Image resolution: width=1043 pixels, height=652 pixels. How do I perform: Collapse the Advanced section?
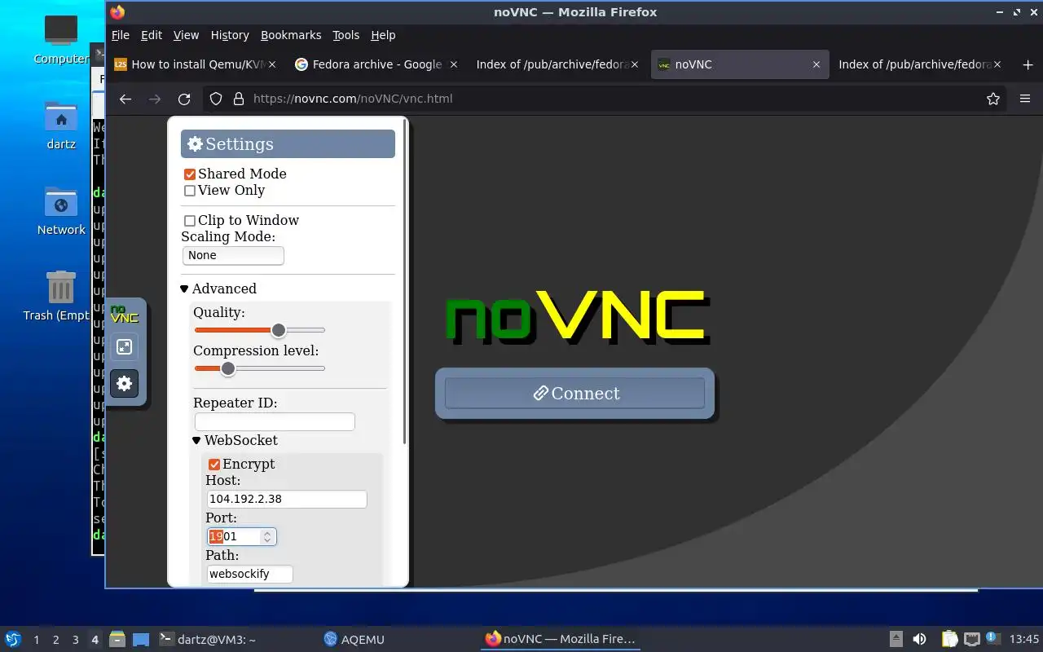coord(218,289)
